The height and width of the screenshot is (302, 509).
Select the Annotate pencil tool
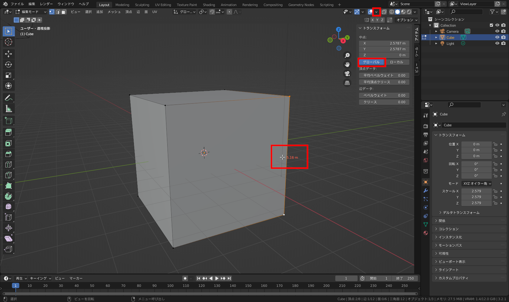point(8,98)
